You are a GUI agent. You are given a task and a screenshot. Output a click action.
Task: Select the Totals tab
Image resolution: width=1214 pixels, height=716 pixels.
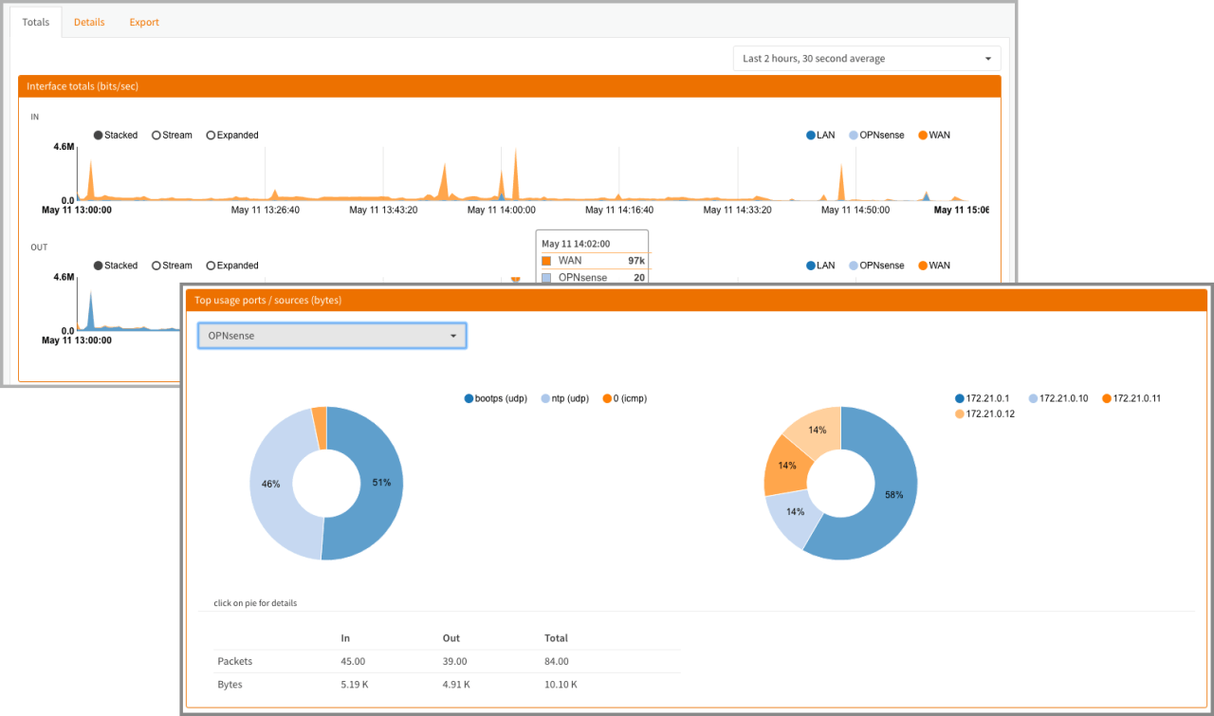(x=35, y=22)
